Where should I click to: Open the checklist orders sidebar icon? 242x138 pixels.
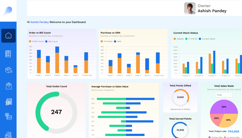(8, 54)
